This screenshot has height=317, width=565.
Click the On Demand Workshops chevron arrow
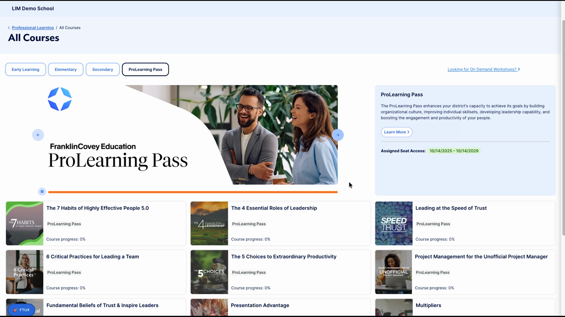[519, 69]
